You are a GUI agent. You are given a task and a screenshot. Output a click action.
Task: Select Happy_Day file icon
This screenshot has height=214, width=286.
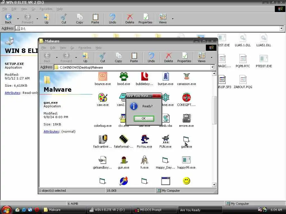click(x=165, y=160)
